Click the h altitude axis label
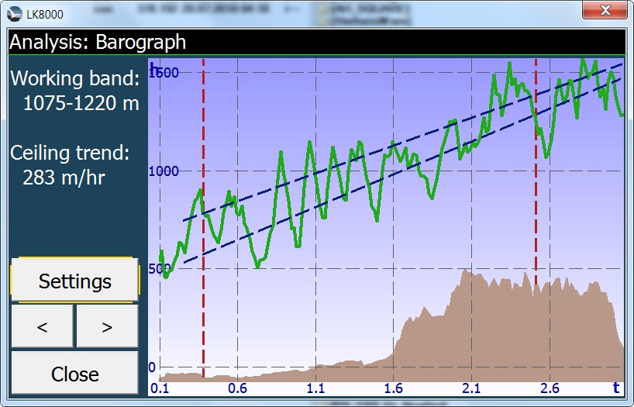Viewport: 634px width, 407px height. [x=153, y=67]
